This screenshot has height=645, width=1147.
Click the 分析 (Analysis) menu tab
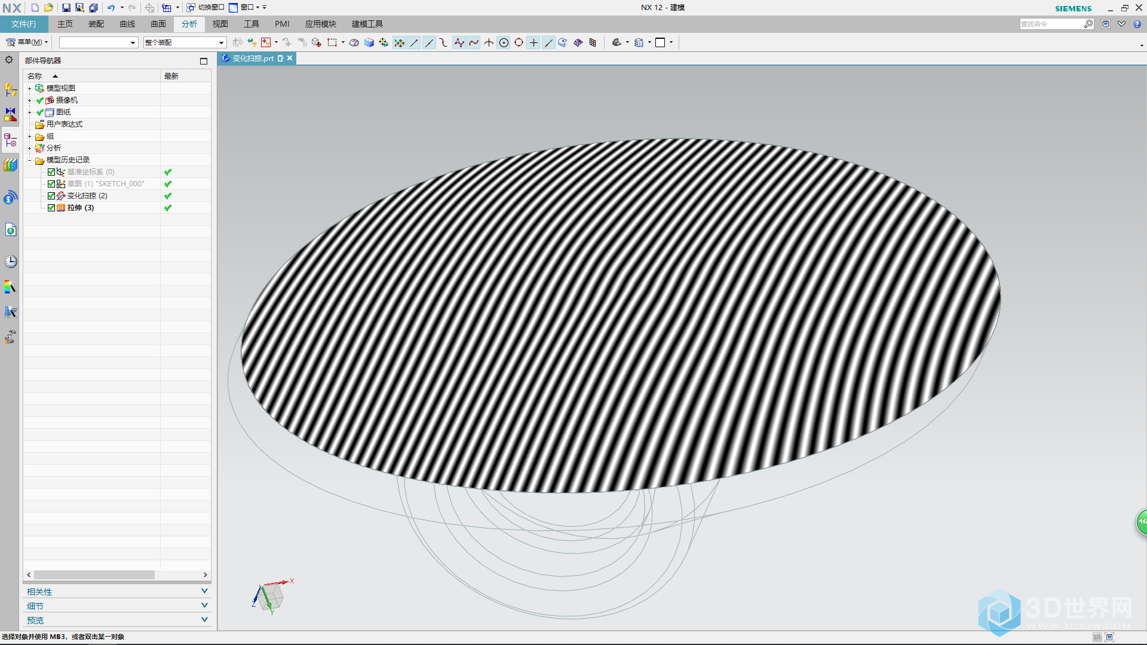[x=189, y=24]
